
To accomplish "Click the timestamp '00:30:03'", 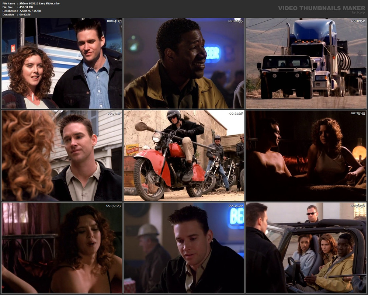I will [x=113, y=206].
